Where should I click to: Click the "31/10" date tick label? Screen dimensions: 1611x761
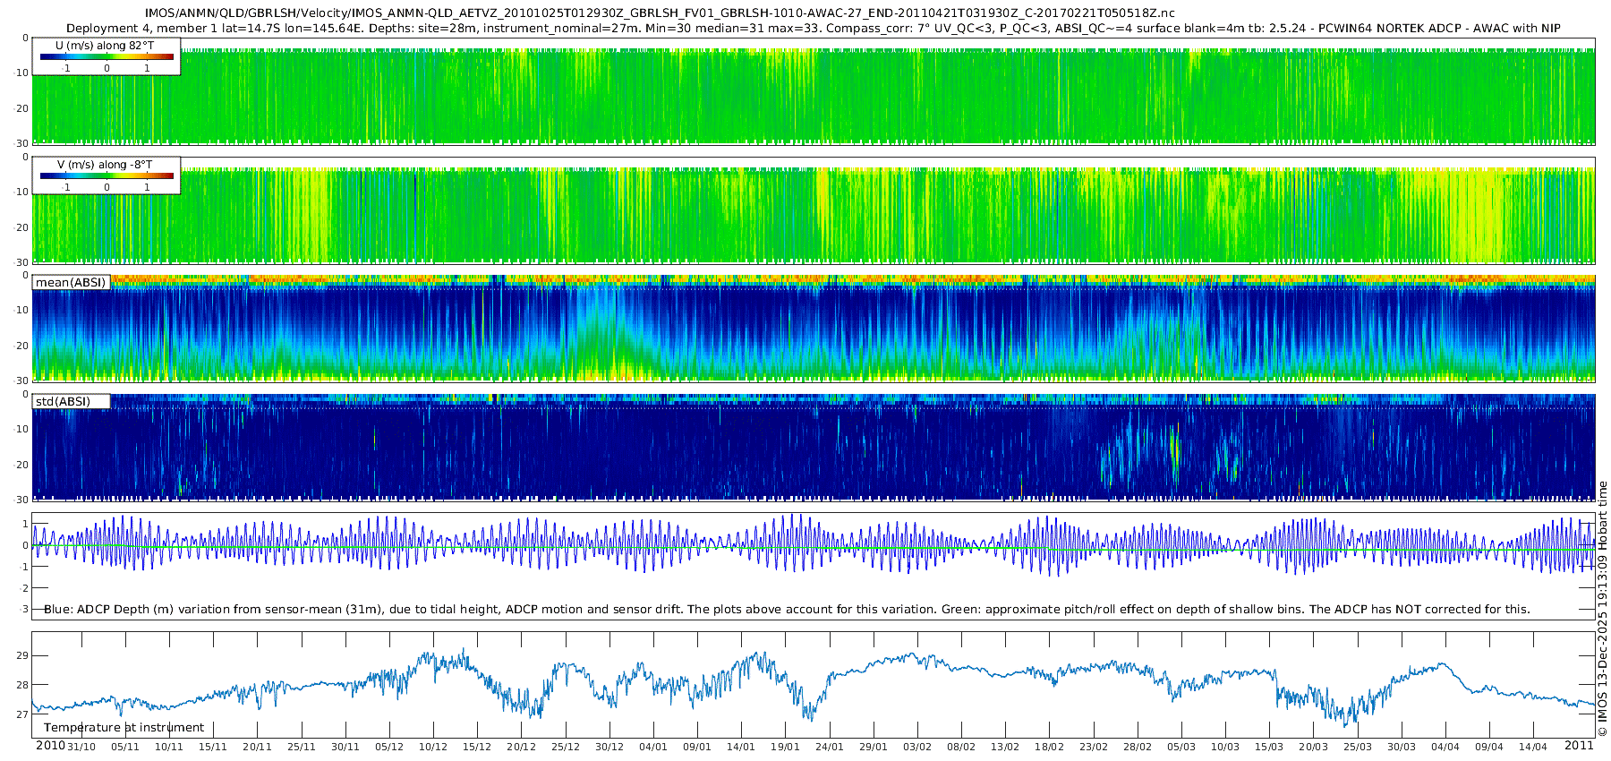pos(81,747)
